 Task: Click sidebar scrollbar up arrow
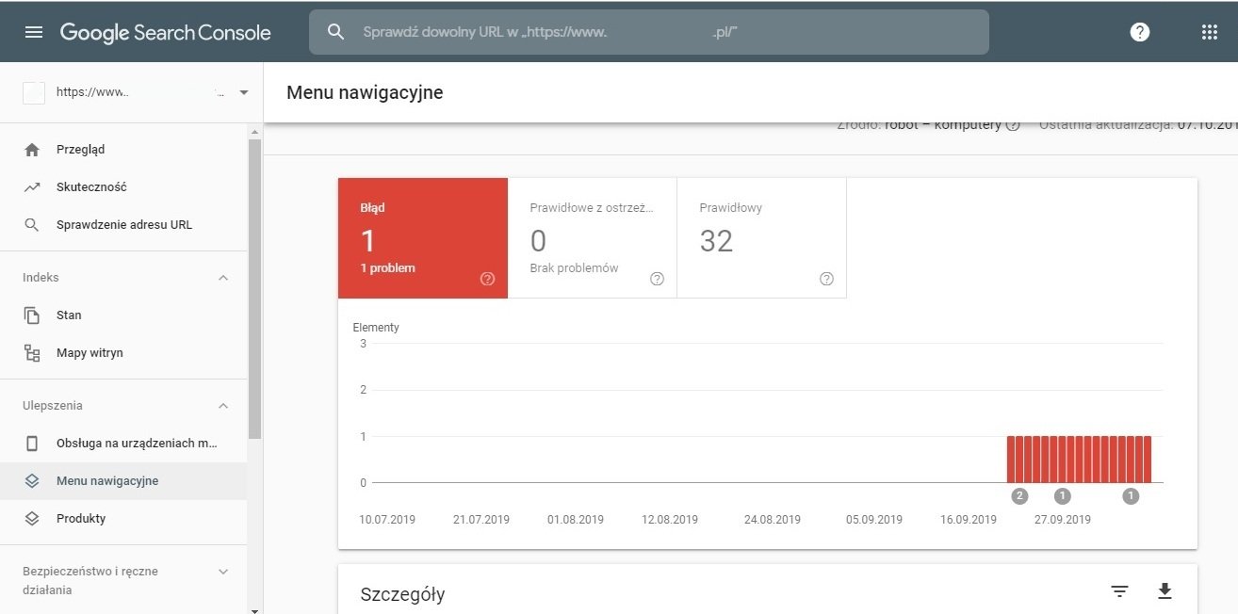click(254, 130)
